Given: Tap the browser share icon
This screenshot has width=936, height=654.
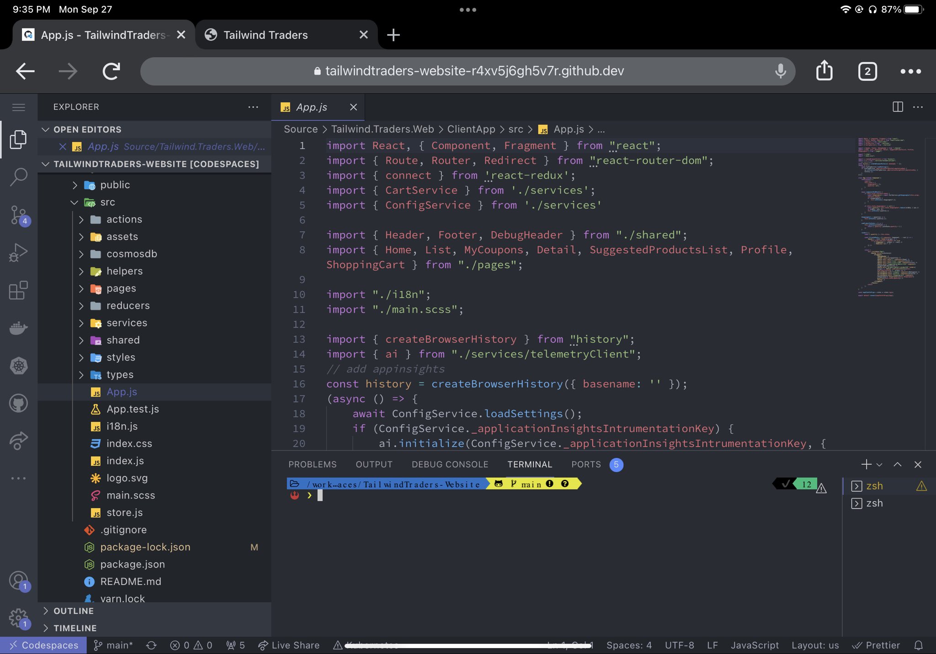Looking at the screenshot, I should (x=824, y=70).
